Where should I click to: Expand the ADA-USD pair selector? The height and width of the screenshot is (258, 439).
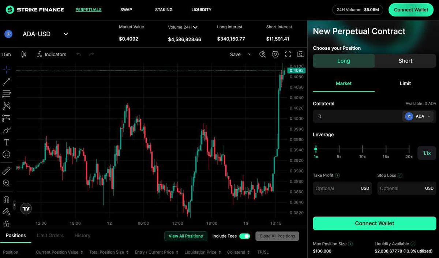tap(66, 34)
